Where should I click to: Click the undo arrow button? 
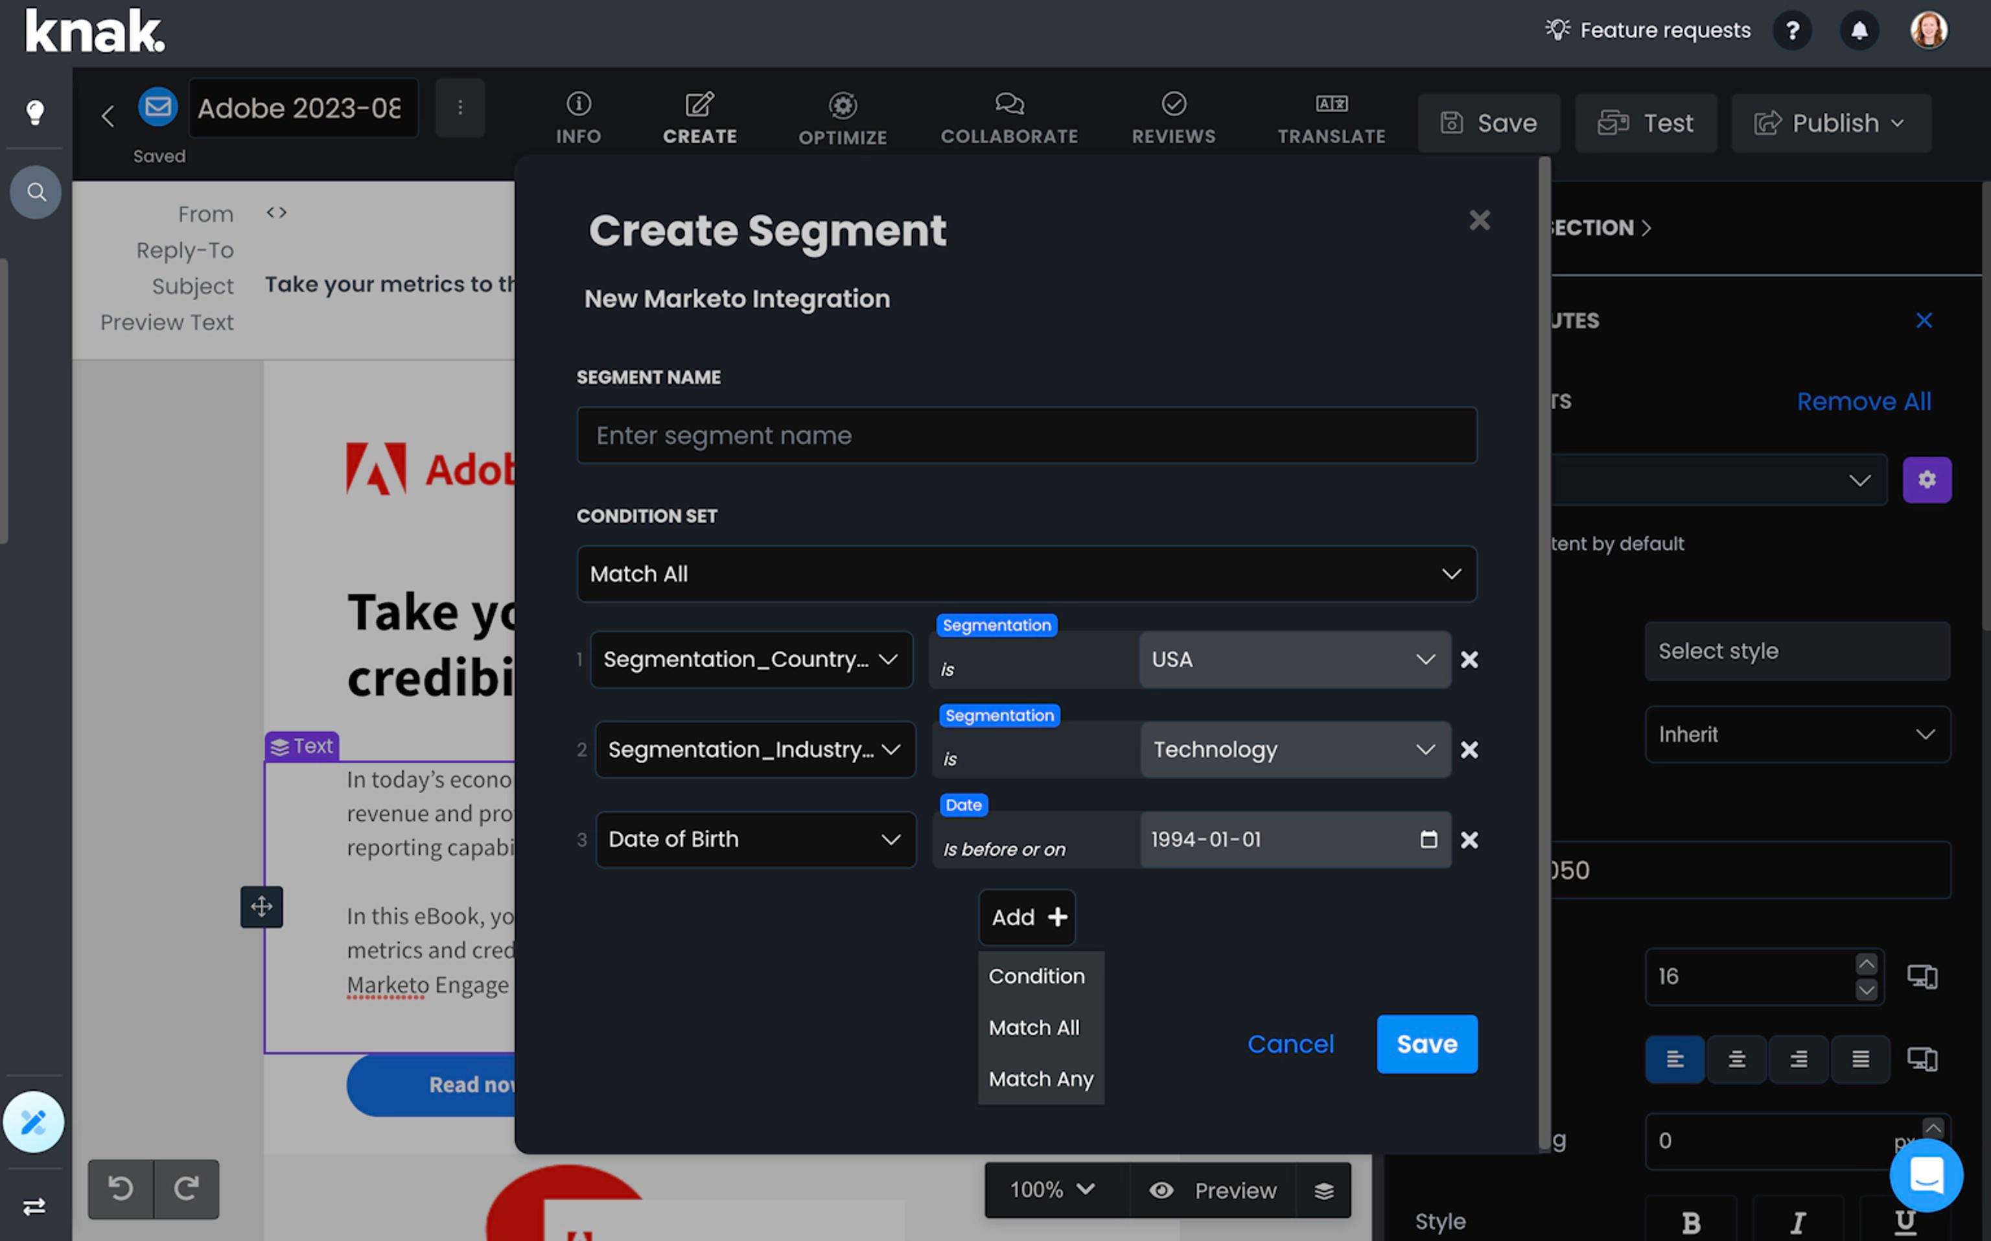click(121, 1188)
